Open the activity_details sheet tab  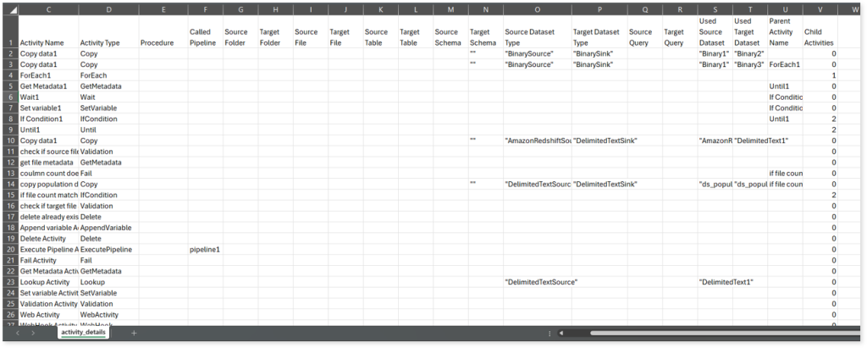pyautogui.click(x=83, y=333)
